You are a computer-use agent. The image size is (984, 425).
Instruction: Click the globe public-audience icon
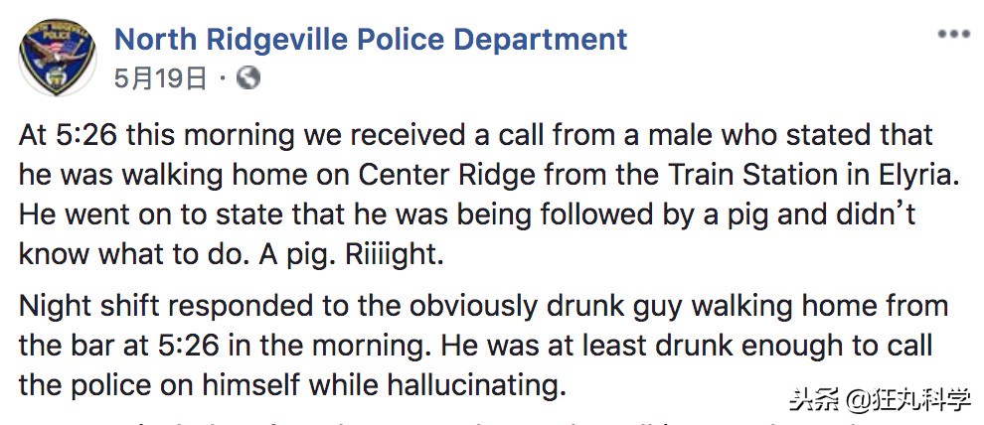click(248, 77)
